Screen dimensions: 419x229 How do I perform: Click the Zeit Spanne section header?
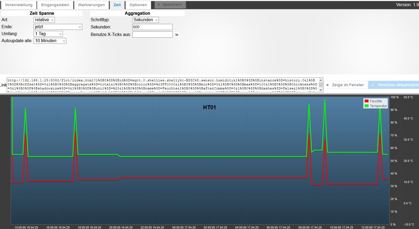(x=42, y=13)
